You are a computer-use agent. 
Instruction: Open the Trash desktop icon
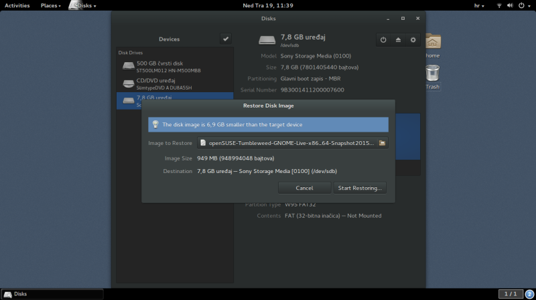(433, 75)
